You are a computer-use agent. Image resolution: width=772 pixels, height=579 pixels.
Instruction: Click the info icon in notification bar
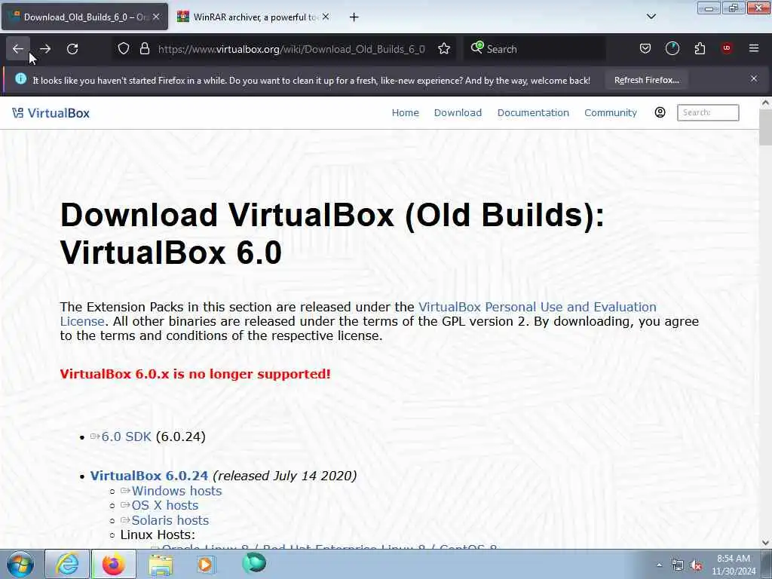coord(20,78)
